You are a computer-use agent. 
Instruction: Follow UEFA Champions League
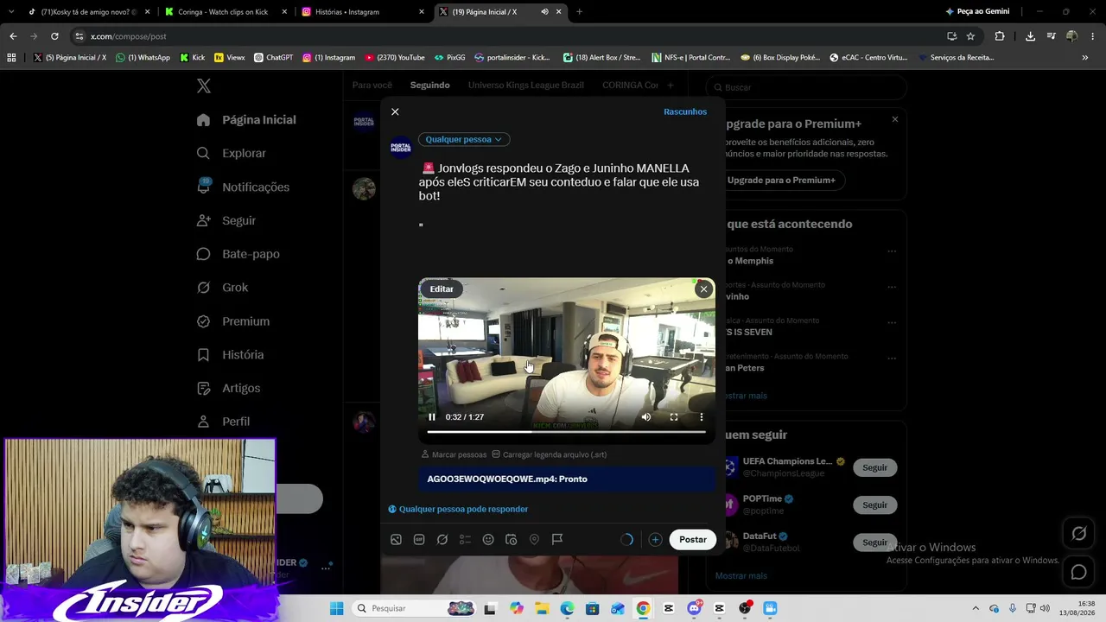click(x=874, y=467)
